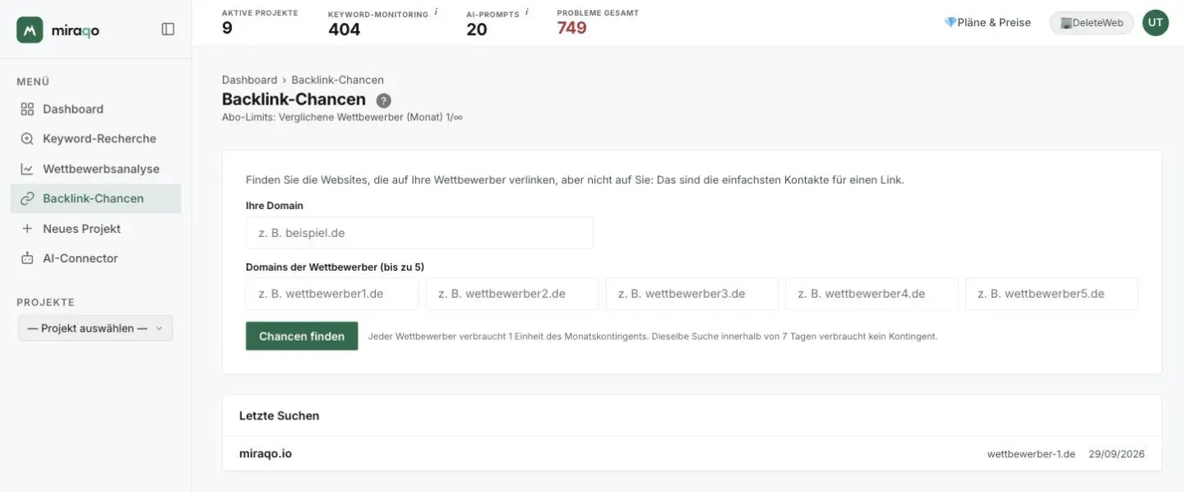The width and height of the screenshot is (1184, 492).
Task: Click the wettbewerber-1.de text in recent searches
Action: coord(1031,454)
